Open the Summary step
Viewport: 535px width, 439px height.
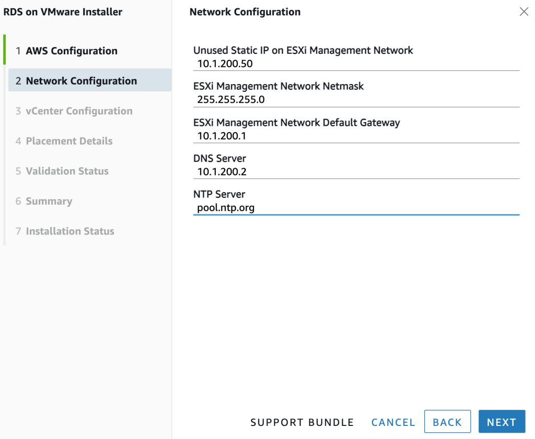point(49,201)
